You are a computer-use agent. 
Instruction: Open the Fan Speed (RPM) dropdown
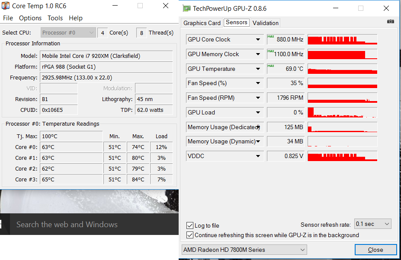coord(258,98)
